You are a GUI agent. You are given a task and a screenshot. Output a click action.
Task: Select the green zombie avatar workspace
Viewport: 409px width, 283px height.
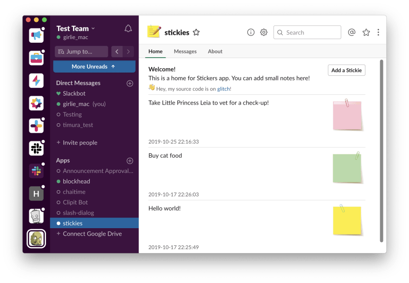pos(36,239)
